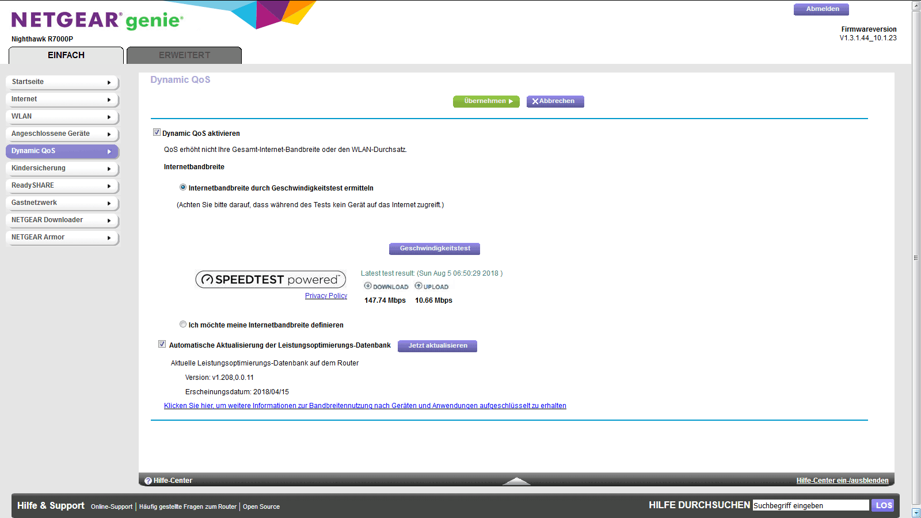
Task: Open Internet menu item
Action: tap(62, 100)
